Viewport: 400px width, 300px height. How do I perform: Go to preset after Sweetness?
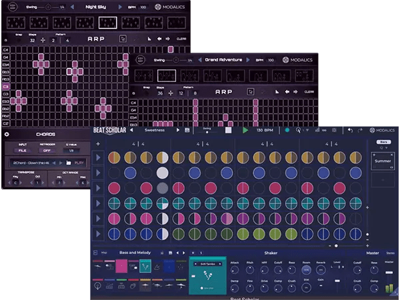point(178,130)
